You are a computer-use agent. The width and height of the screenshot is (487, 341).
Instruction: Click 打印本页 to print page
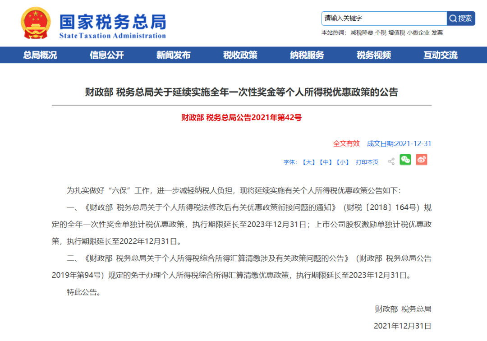(x=367, y=162)
